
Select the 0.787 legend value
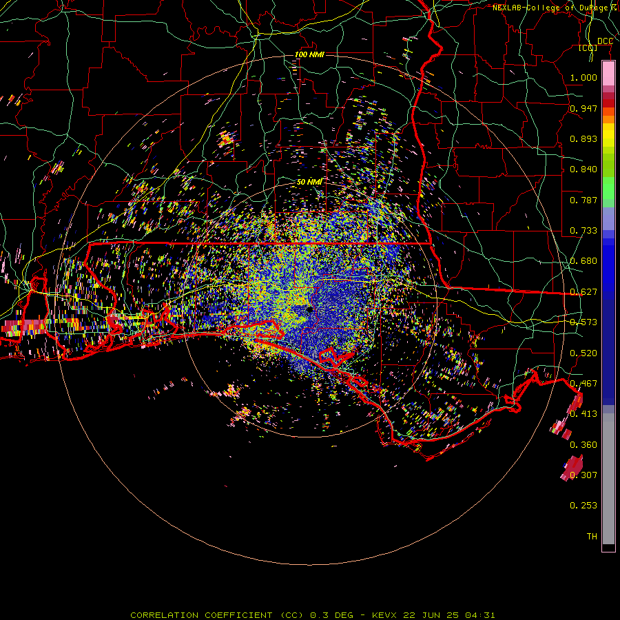tap(583, 200)
